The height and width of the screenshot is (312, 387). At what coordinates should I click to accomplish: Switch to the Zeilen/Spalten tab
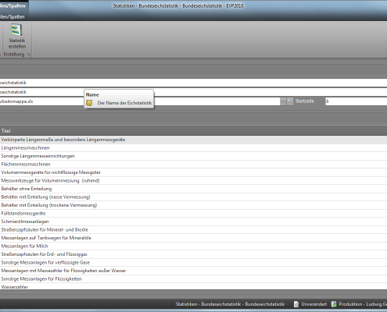pyautogui.click(x=13, y=5)
